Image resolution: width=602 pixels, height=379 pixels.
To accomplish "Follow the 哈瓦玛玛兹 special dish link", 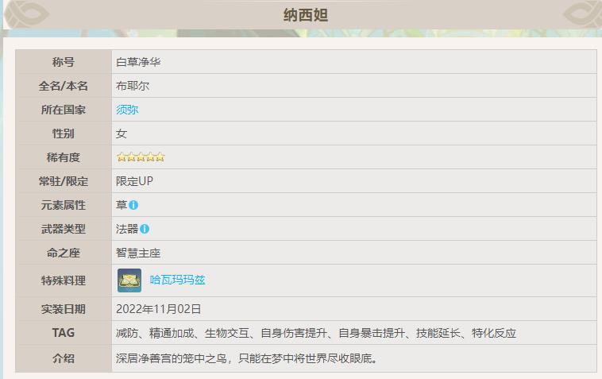I will pyautogui.click(x=178, y=280).
